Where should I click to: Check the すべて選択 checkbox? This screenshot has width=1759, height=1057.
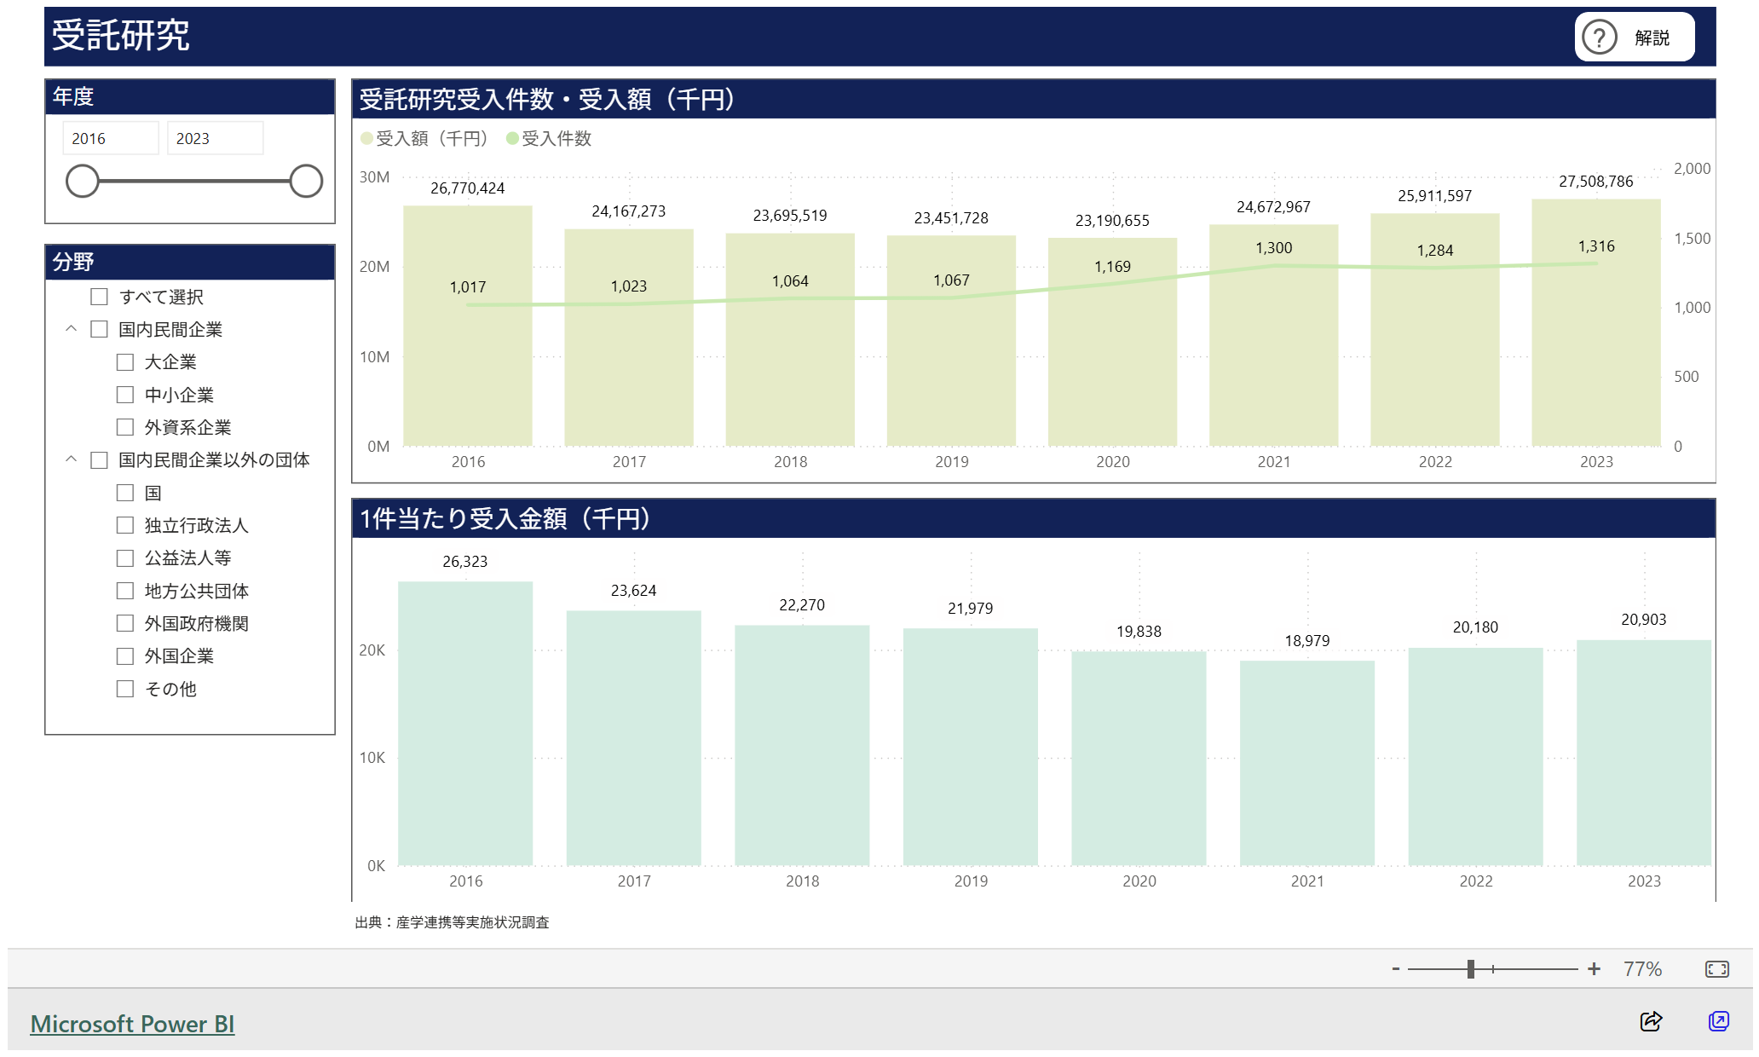100,297
